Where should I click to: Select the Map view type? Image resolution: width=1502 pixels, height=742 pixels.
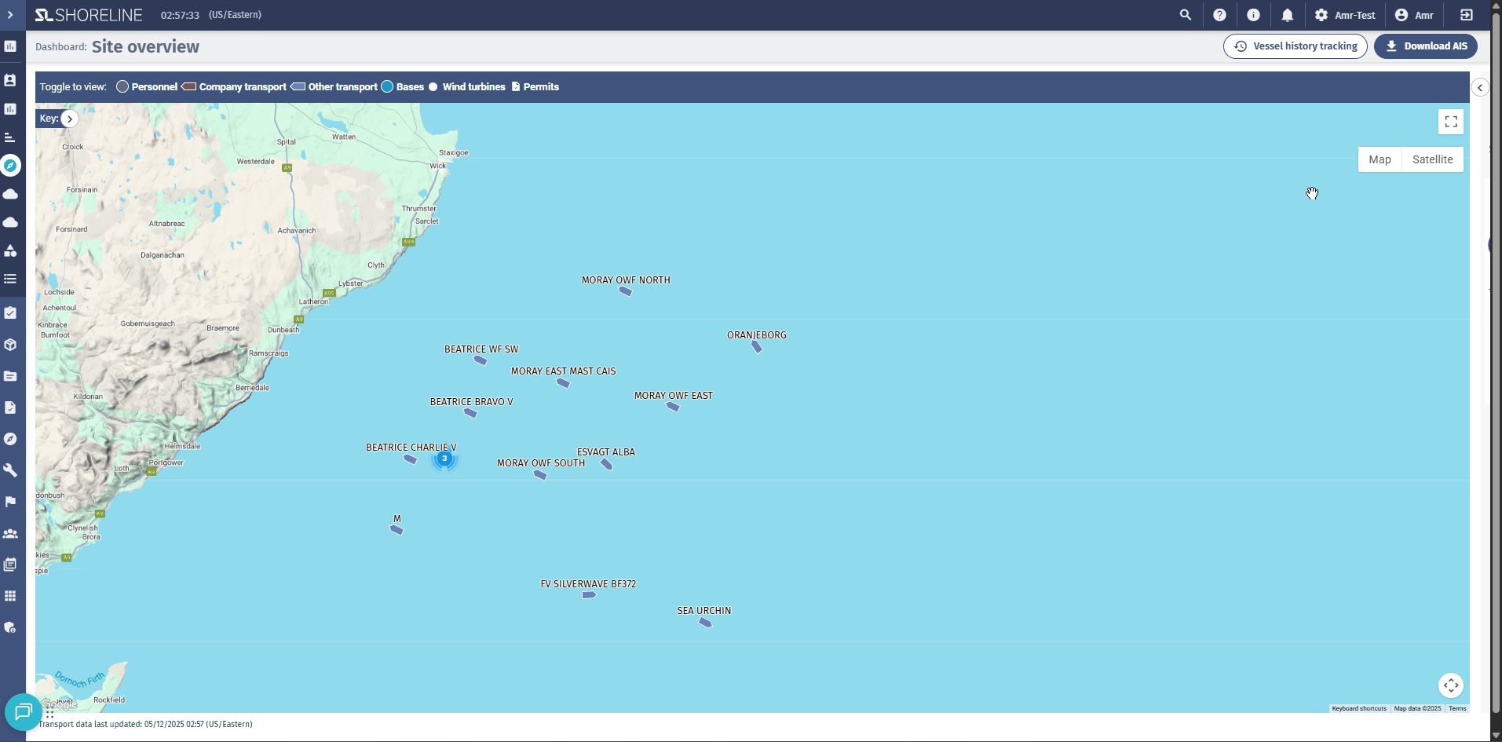1380,159
